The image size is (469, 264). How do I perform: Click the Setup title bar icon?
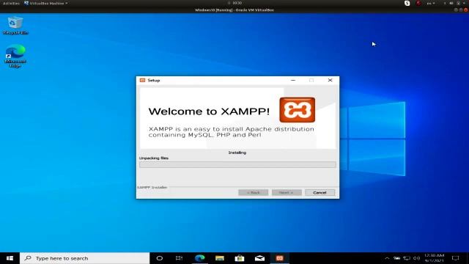click(x=143, y=80)
